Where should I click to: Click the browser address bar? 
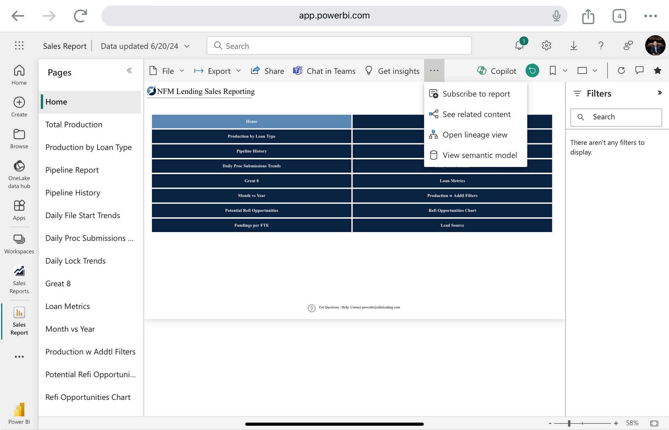coord(334,16)
